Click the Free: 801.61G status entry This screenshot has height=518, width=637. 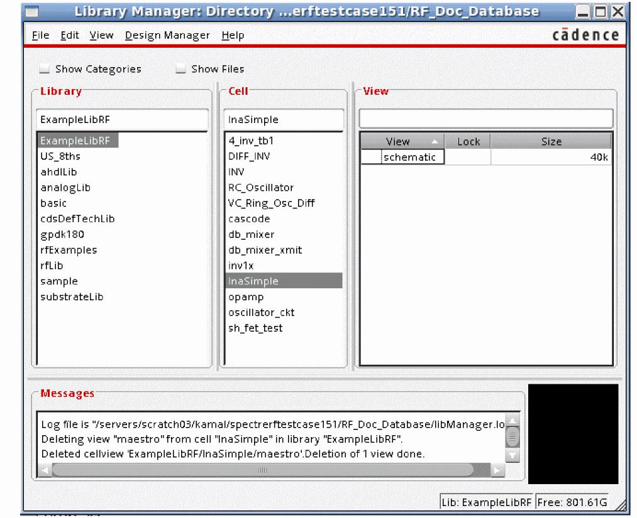572,502
